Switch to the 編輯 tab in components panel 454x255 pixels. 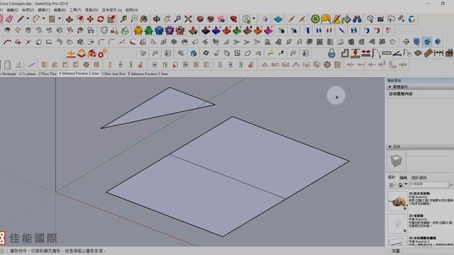(404, 178)
